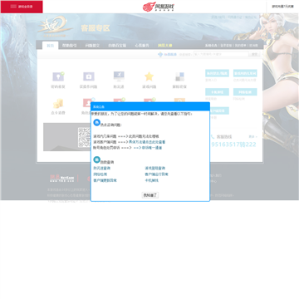Click the NetEase footer logo
The width and height of the screenshot is (299, 299).
point(62,178)
